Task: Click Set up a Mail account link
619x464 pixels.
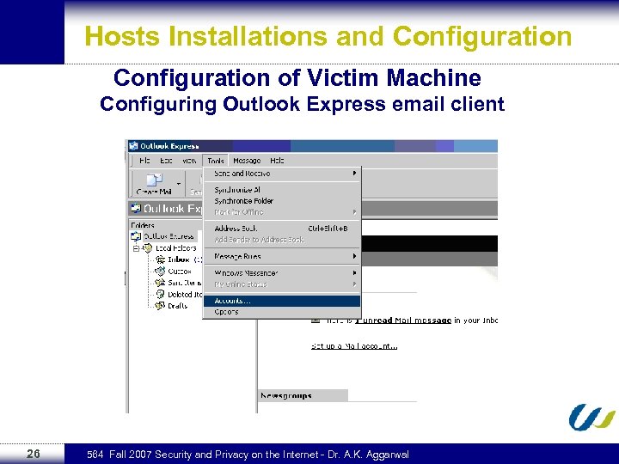Action: tap(354, 346)
